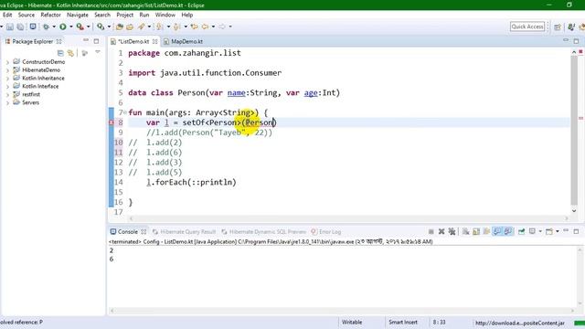The width and height of the screenshot is (585, 329).
Task: Click the Save All toolbar icon
Action: click(x=20, y=27)
